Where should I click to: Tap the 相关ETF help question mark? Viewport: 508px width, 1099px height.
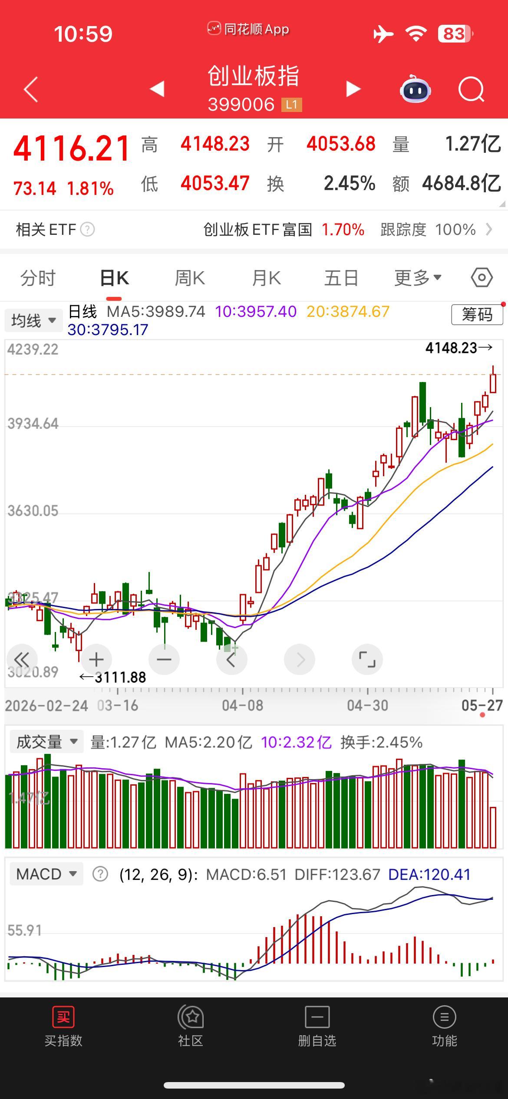click(87, 229)
